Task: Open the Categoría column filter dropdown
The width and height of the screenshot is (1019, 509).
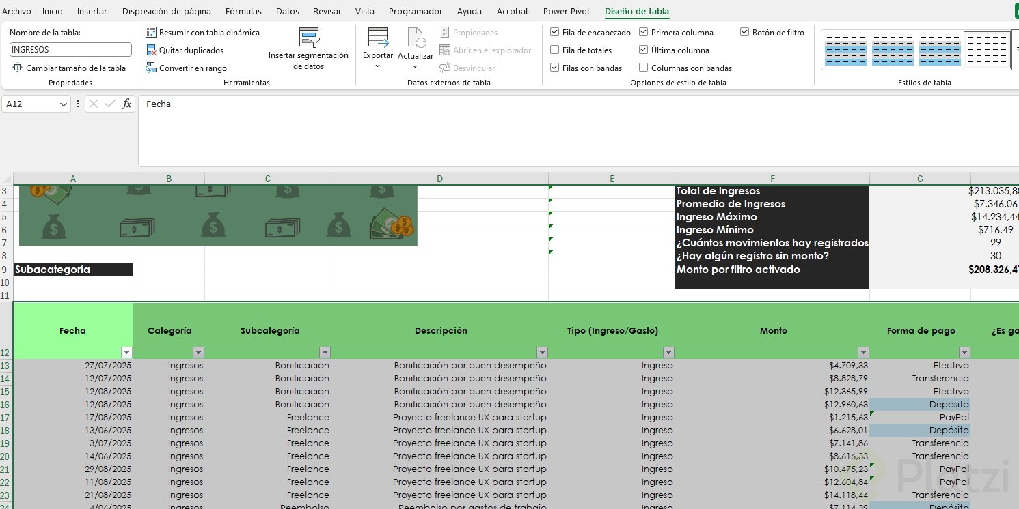Action: [198, 353]
